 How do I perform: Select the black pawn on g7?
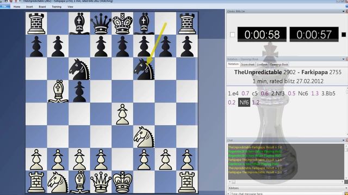pyautogui.click(x=165, y=46)
